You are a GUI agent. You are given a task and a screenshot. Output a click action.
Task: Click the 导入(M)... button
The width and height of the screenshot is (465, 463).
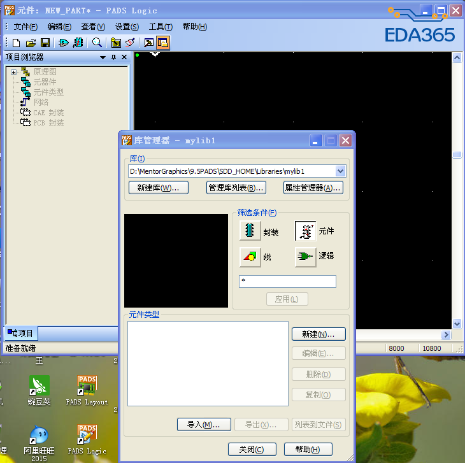[x=204, y=425]
